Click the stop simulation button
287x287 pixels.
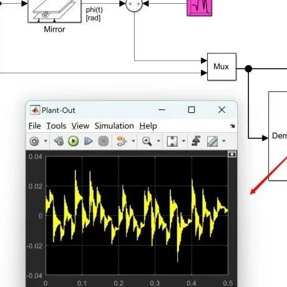click(x=104, y=141)
